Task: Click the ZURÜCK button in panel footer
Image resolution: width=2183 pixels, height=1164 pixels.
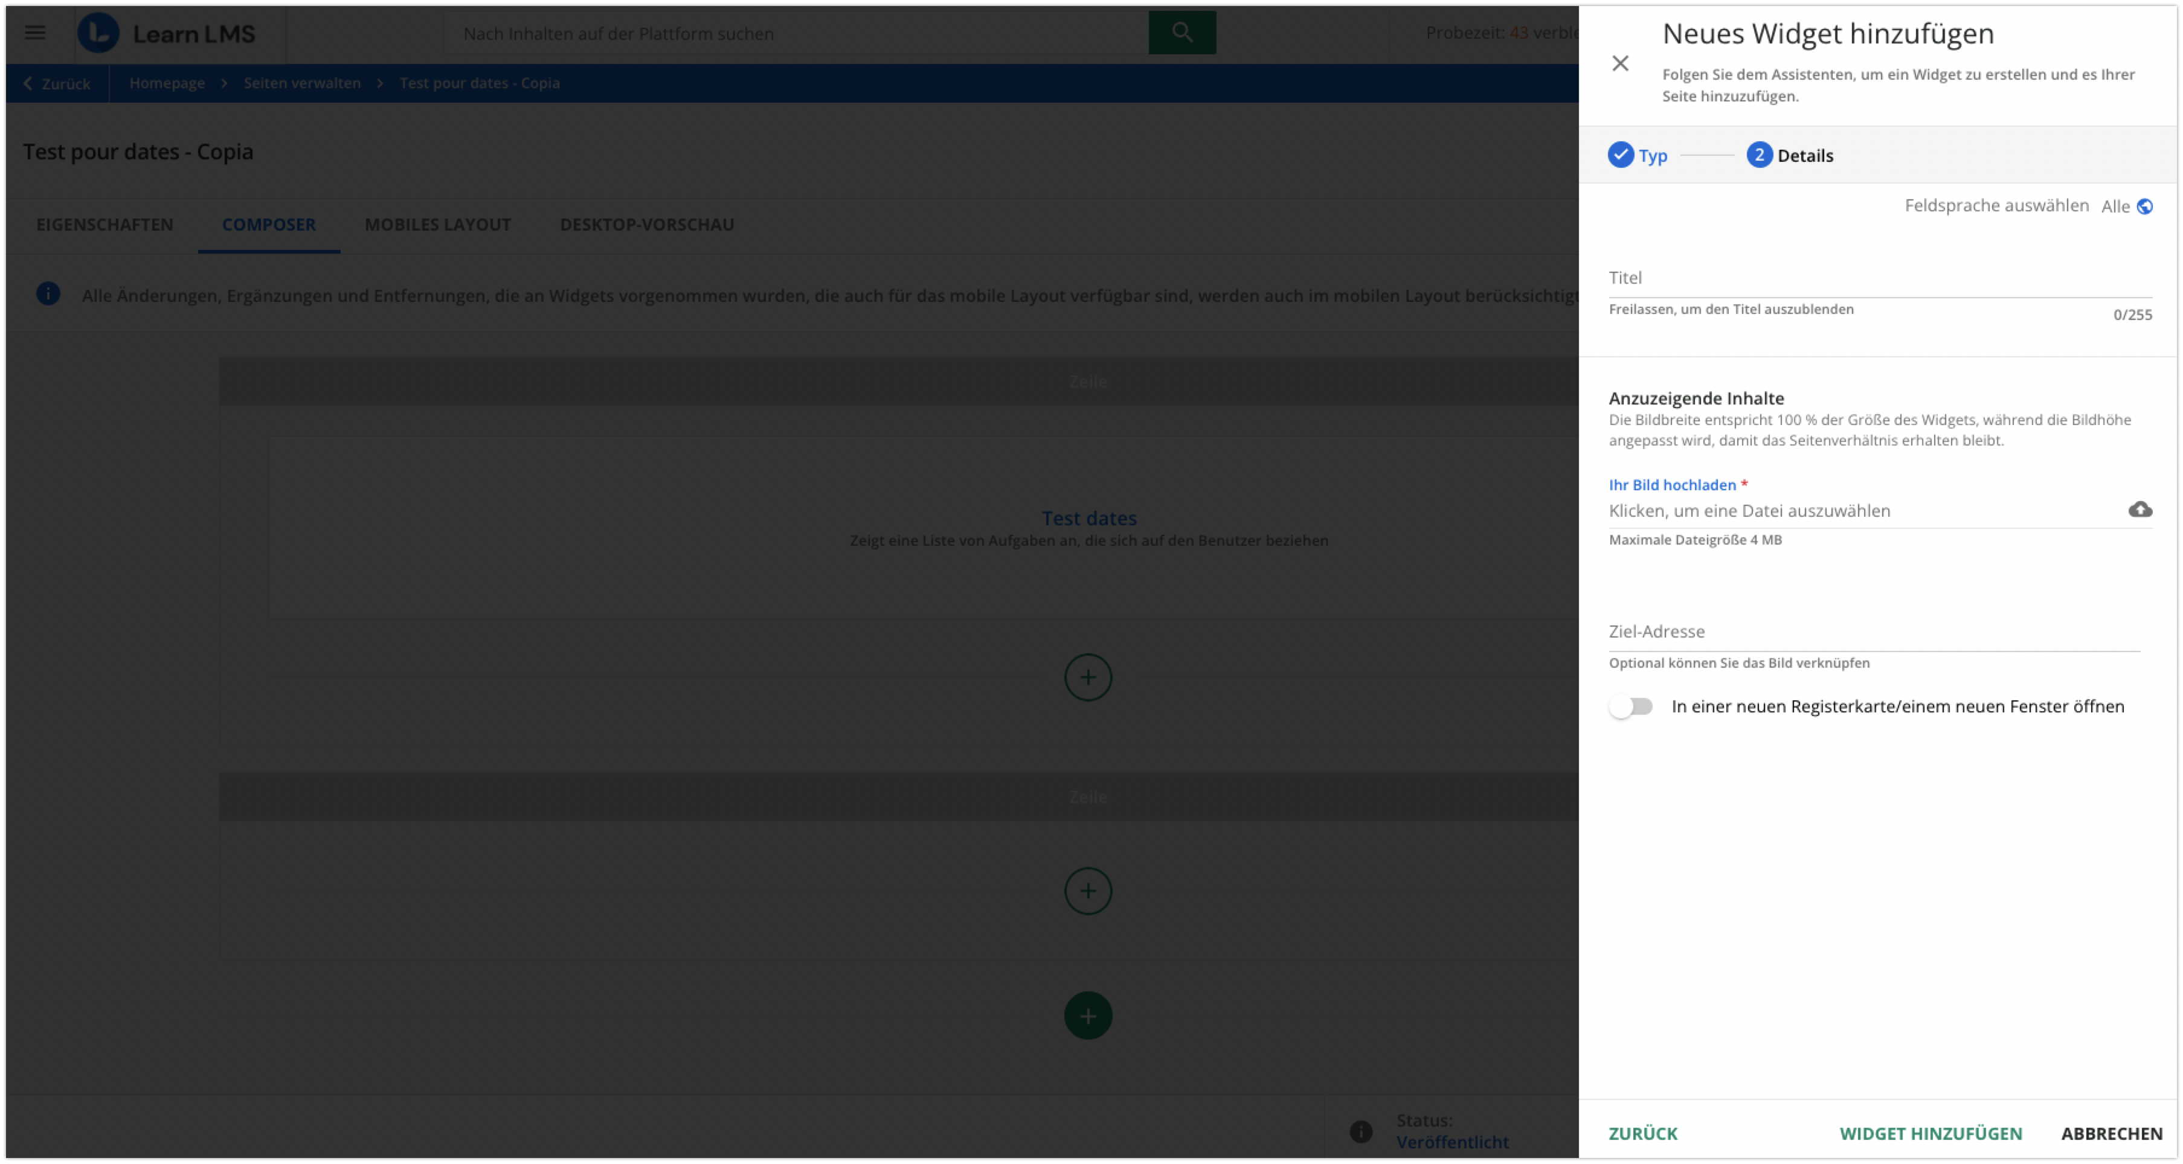Action: tap(1642, 1133)
